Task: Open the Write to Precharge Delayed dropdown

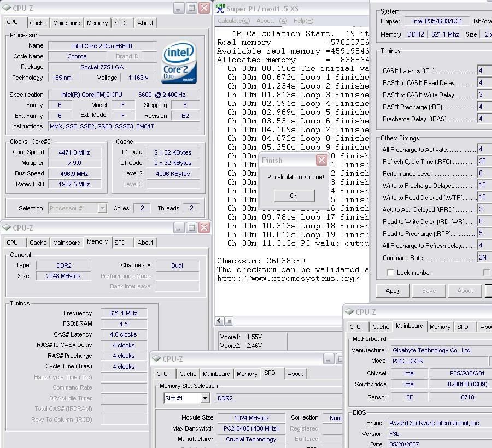Action: (484, 185)
